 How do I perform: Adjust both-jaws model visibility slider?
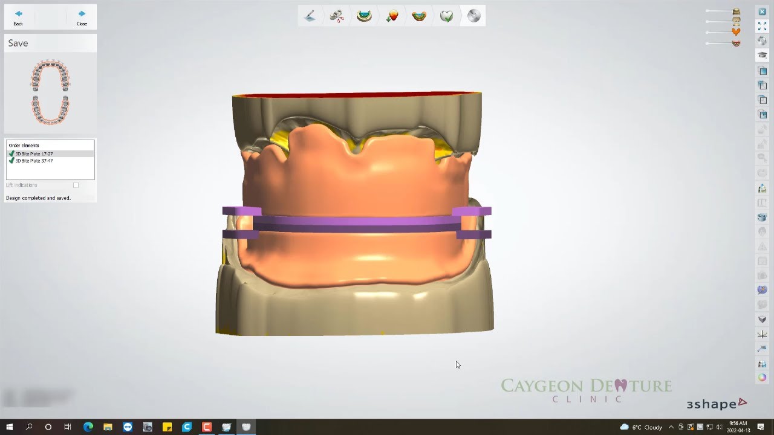(x=723, y=22)
